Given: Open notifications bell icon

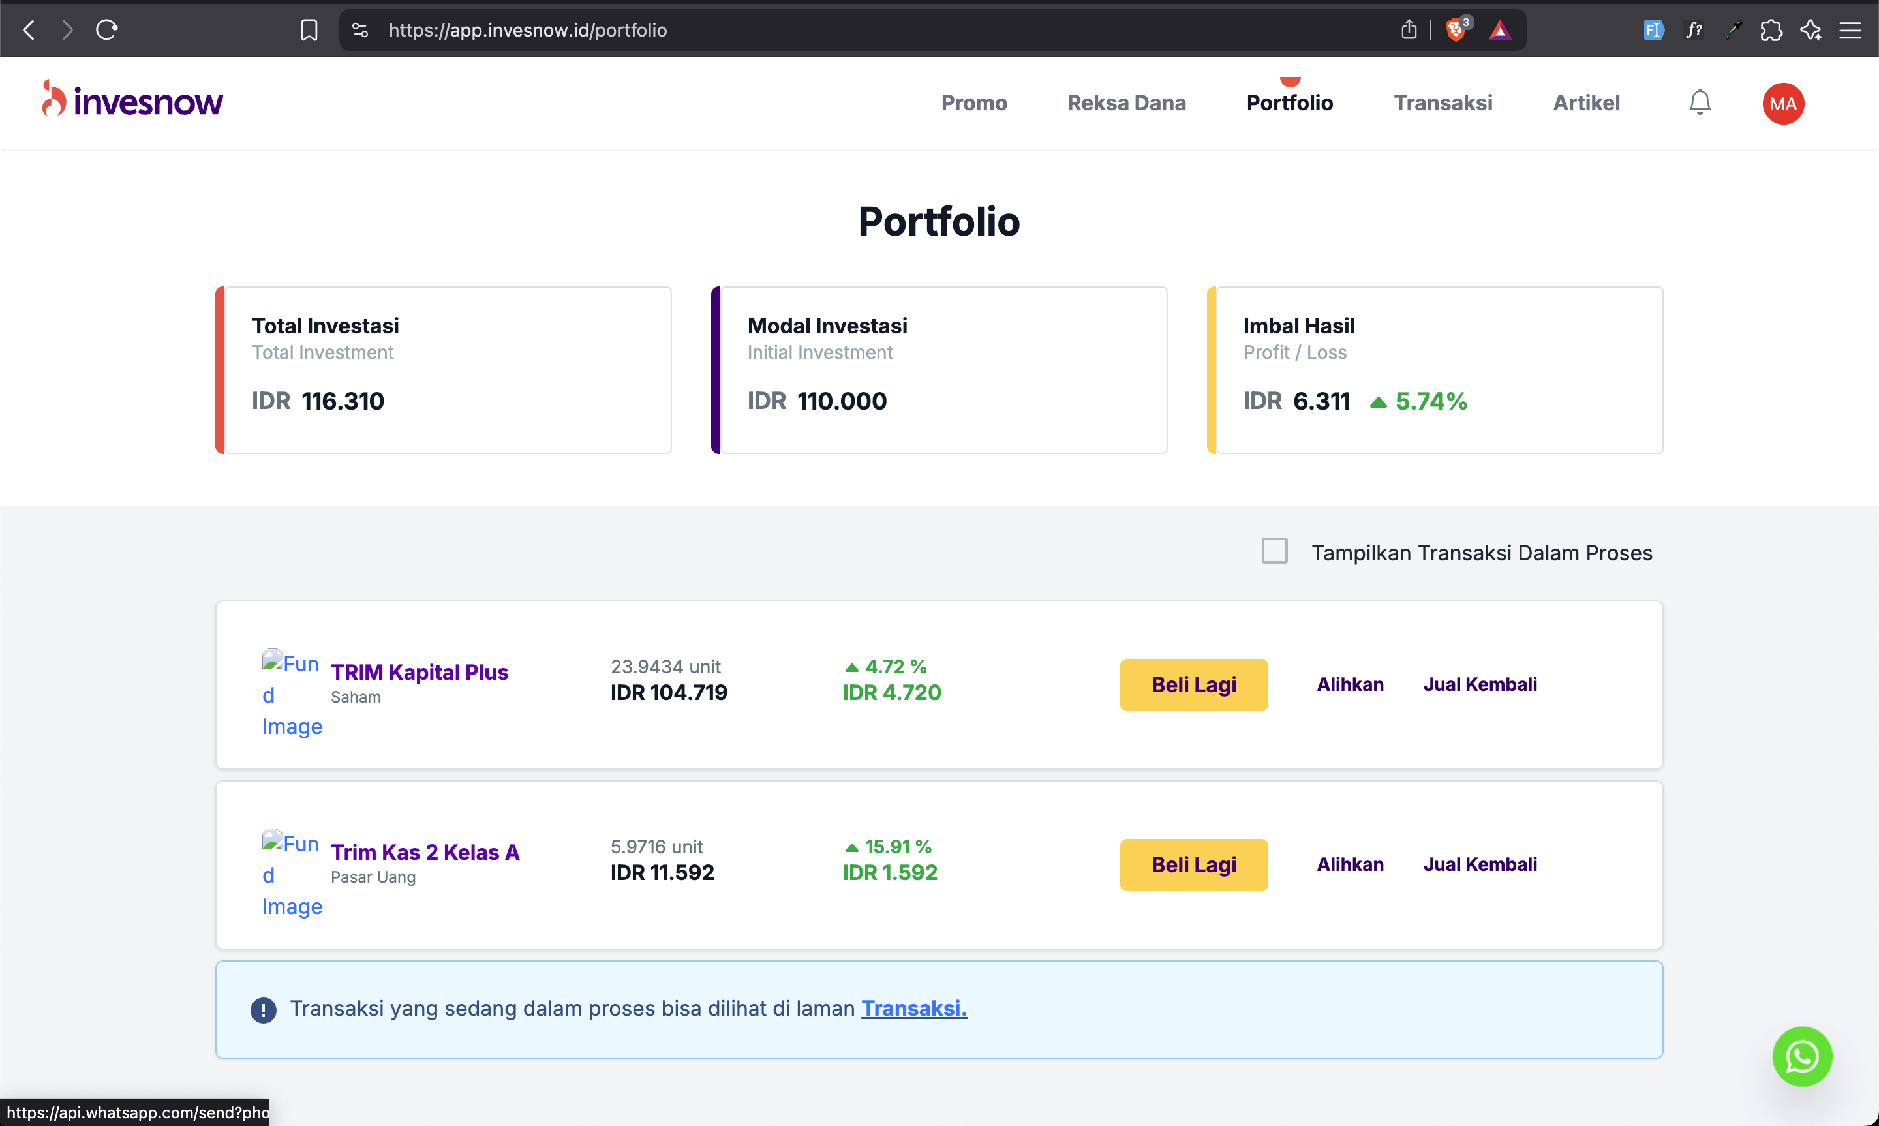Looking at the screenshot, I should click(1699, 102).
